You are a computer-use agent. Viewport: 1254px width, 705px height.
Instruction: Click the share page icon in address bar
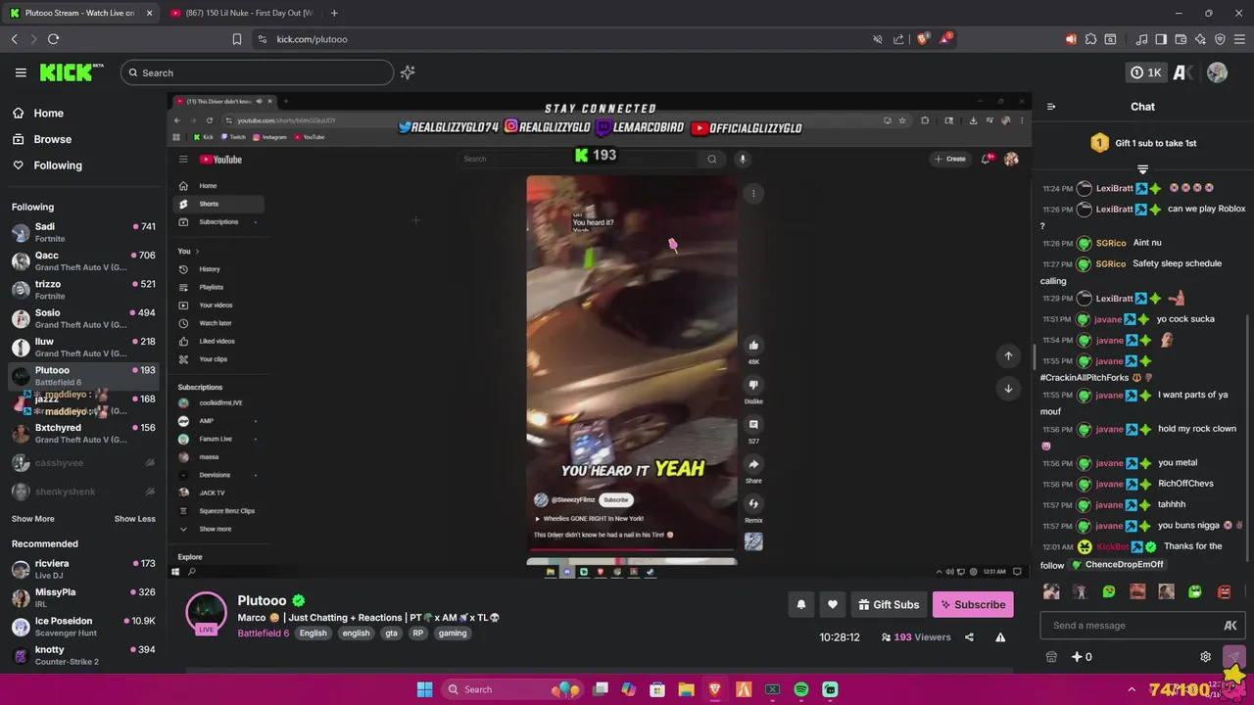(898, 39)
